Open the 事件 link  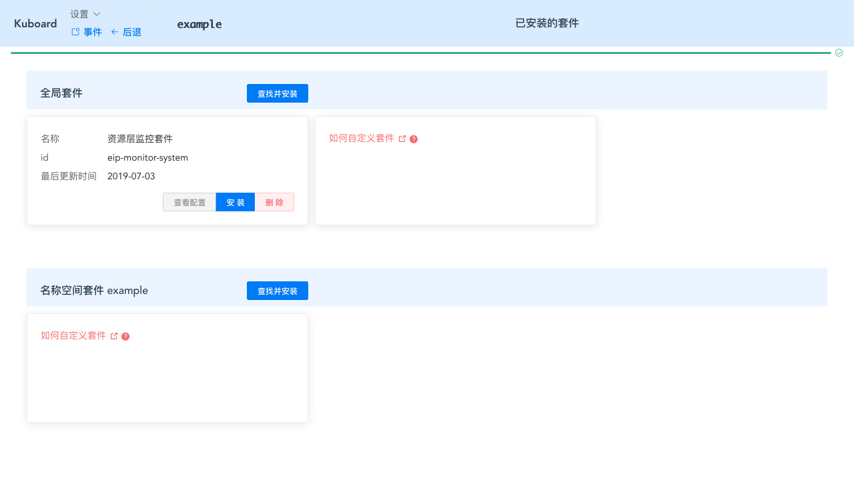[x=91, y=31]
